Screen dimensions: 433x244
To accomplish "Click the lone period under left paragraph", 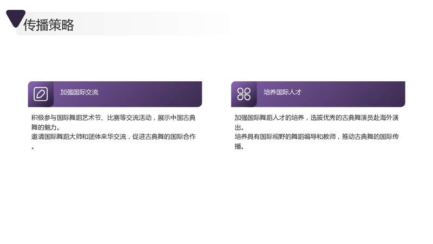I will pyautogui.click(x=33, y=148).
